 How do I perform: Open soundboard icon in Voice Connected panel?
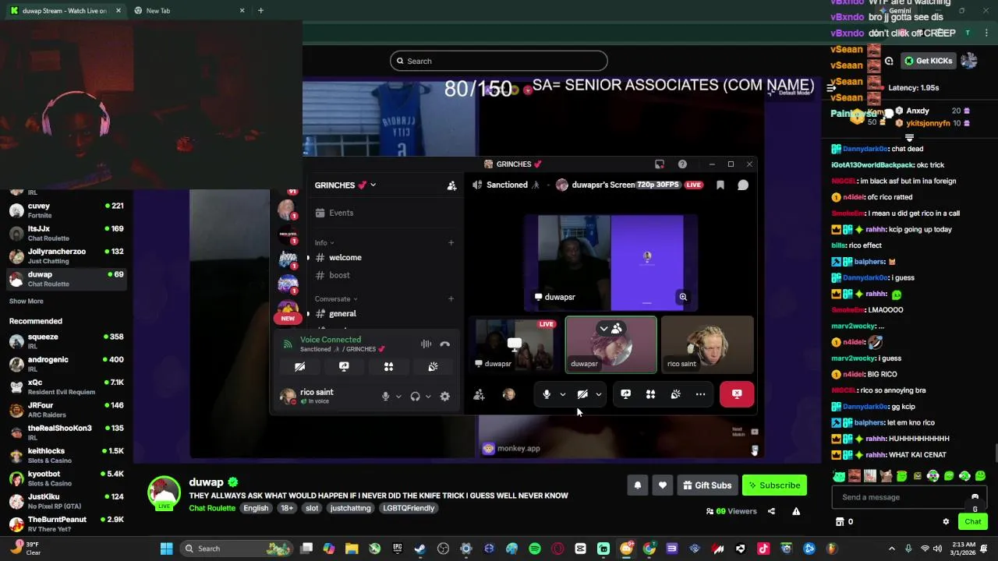[x=433, y=367]
